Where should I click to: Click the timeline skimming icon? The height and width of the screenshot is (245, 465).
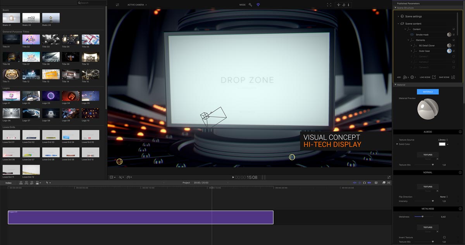point(355,183)
